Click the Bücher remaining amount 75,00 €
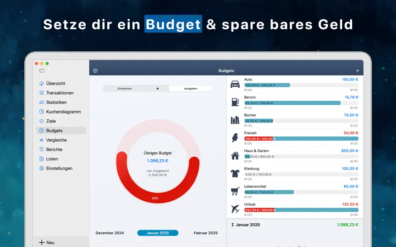The width and height of the screenshot is (396, 247). tap(351, 115)
